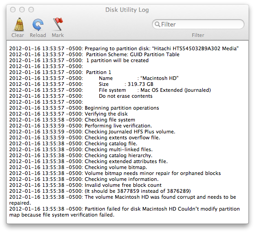Viewport: 255px width, 233px height.
Task: Click File system Mac OS Extended line
Action: 110,90
